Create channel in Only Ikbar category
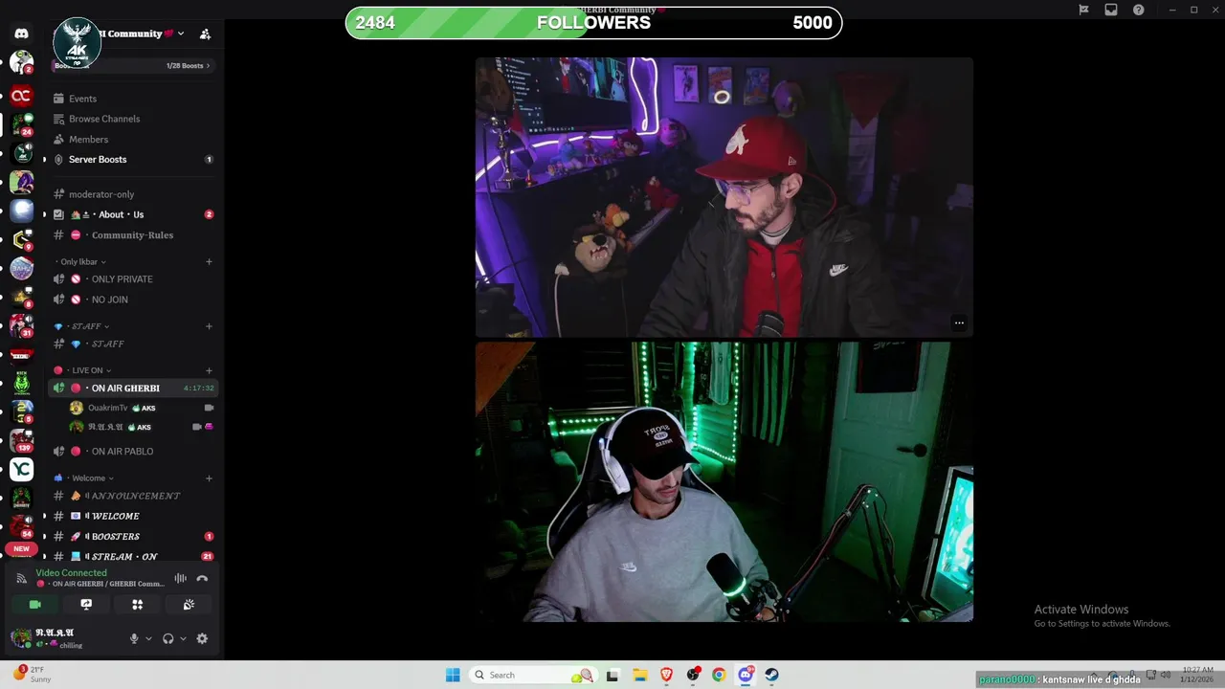Screen dimensions: 1225x689 click(209, 261)
